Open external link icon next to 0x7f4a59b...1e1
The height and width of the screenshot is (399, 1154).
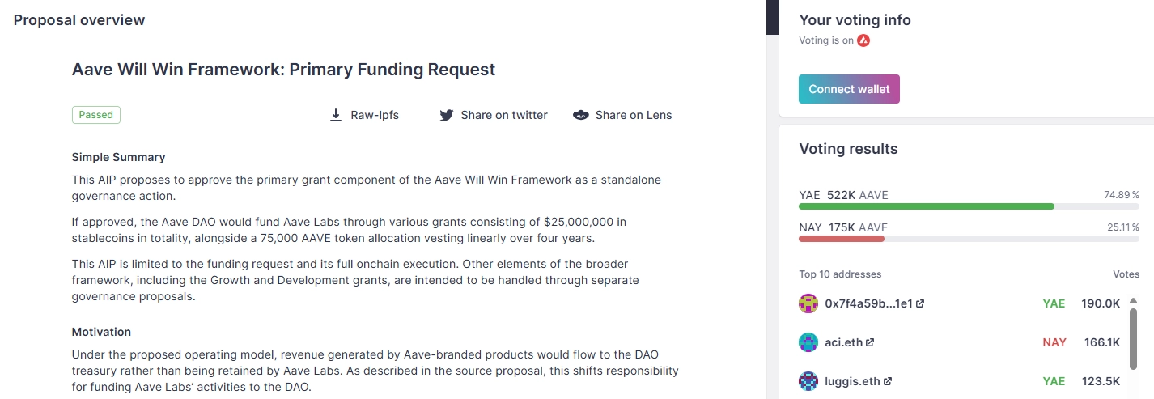point(920,303)
